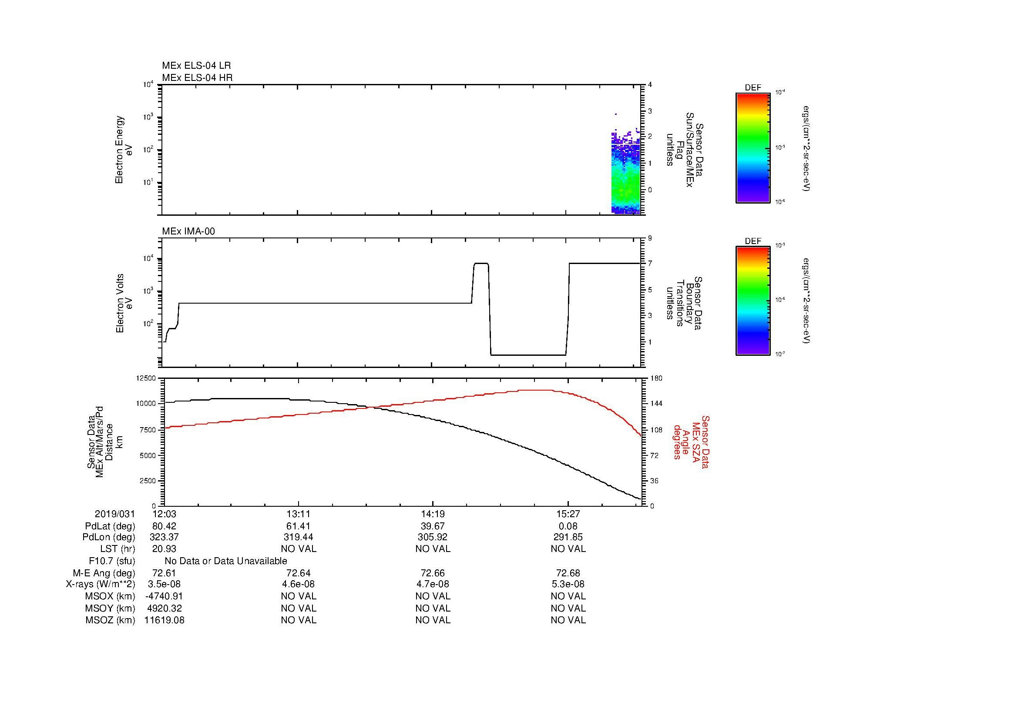Click the PdLon value '323.37'
1018x719 pixels.
click(164, 537)
